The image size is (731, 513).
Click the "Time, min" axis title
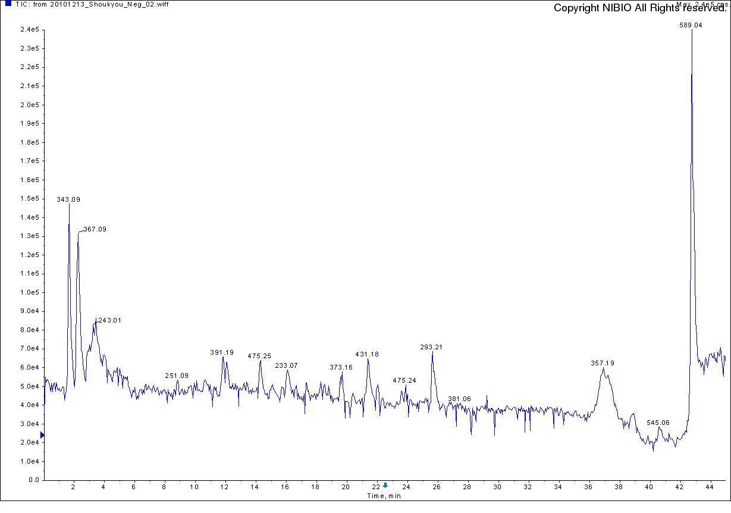click(384, 496)
